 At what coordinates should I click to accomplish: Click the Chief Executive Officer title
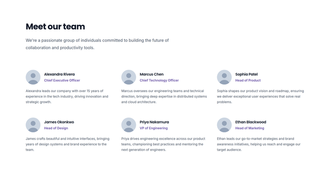click(x=62, y=80)
